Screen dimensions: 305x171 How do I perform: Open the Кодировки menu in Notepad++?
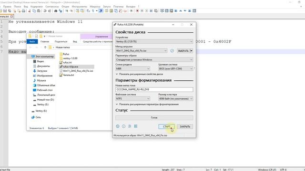pyautogui.click(x=37, y=7)
